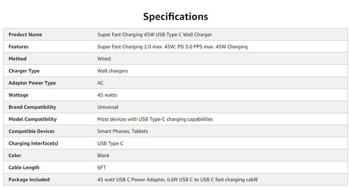Viewport: 350px width, 188px height.
Task: Select the Charging Interface(s) label
Action: tap(33, 143)
